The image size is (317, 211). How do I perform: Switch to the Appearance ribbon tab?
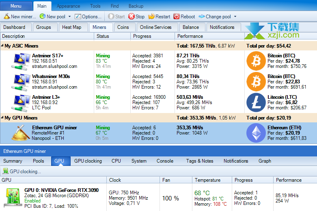[68, 6]
